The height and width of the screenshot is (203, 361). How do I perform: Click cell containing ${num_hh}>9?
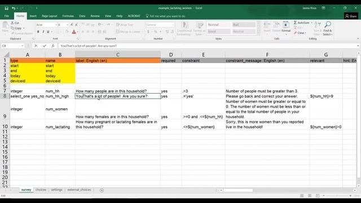[x=326, y=96]
